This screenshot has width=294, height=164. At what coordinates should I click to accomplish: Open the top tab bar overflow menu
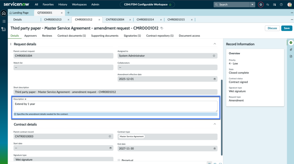click(x=292, y=13)
